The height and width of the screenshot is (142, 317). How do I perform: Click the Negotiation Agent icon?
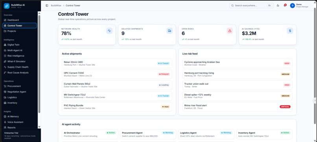[x=5, y=92]
